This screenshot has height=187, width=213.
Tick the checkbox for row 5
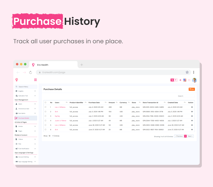click(46, 125)
